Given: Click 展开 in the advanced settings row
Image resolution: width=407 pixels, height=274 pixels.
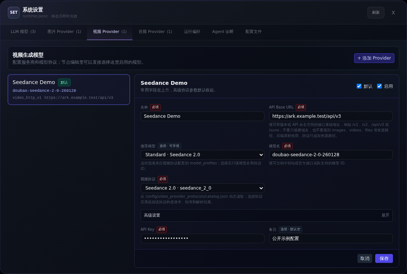Looking at the screenshot, I should (x=385, y=215).
